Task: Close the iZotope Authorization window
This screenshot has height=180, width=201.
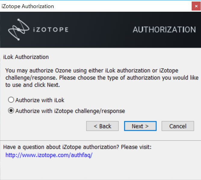Action: tap(196, 6)
